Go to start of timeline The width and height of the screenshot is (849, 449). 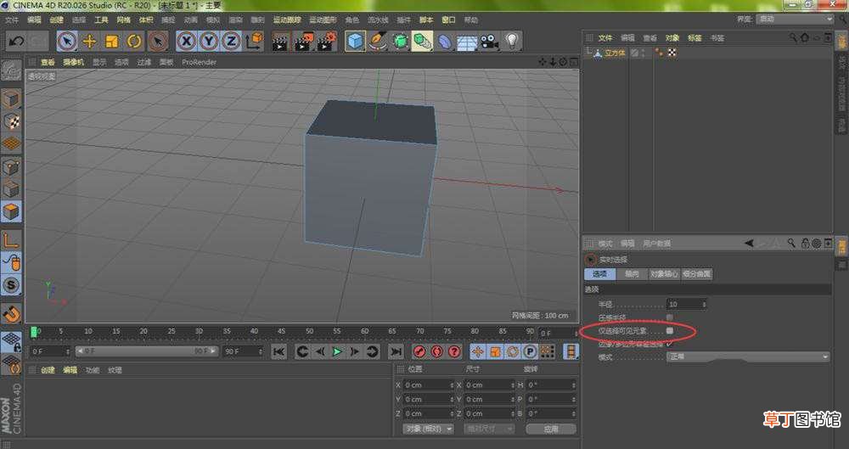(278, 351)
